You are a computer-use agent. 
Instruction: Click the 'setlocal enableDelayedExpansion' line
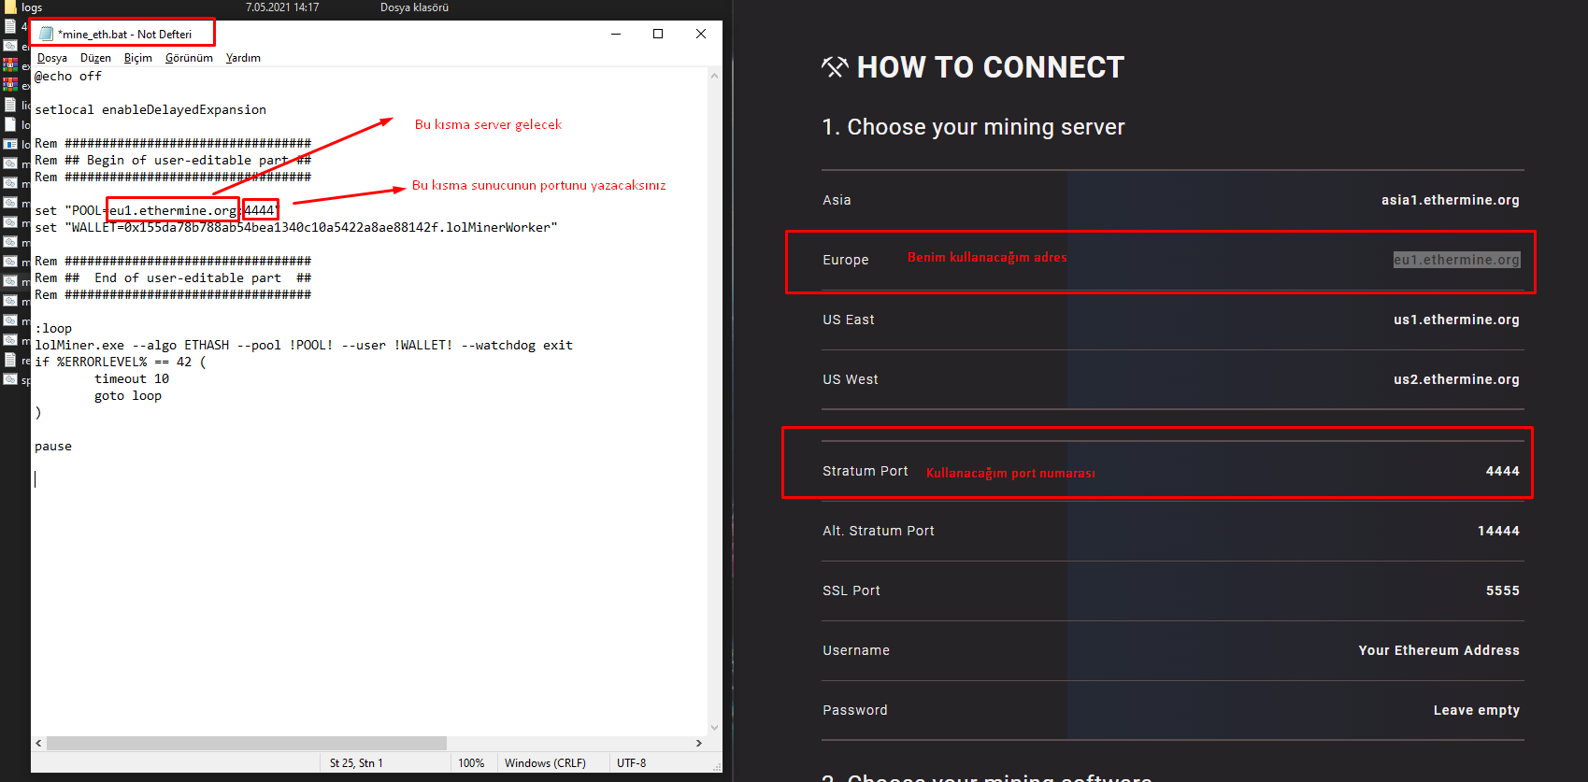click(150, 110)
